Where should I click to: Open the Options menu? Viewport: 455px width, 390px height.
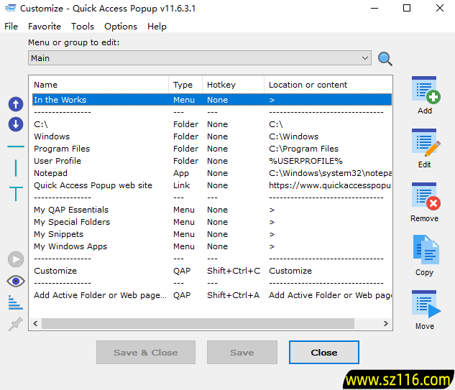[x=121, y=27]
